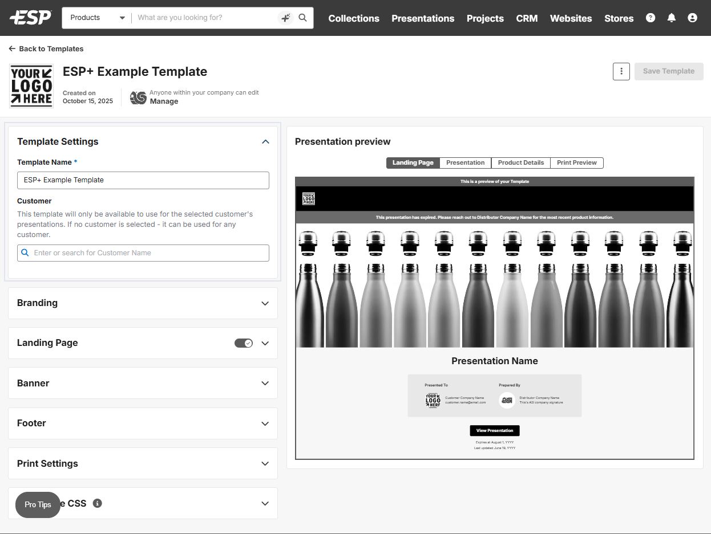Collapse the Template Settings section
The image size is (711, 534).
(x=265, y=141)
